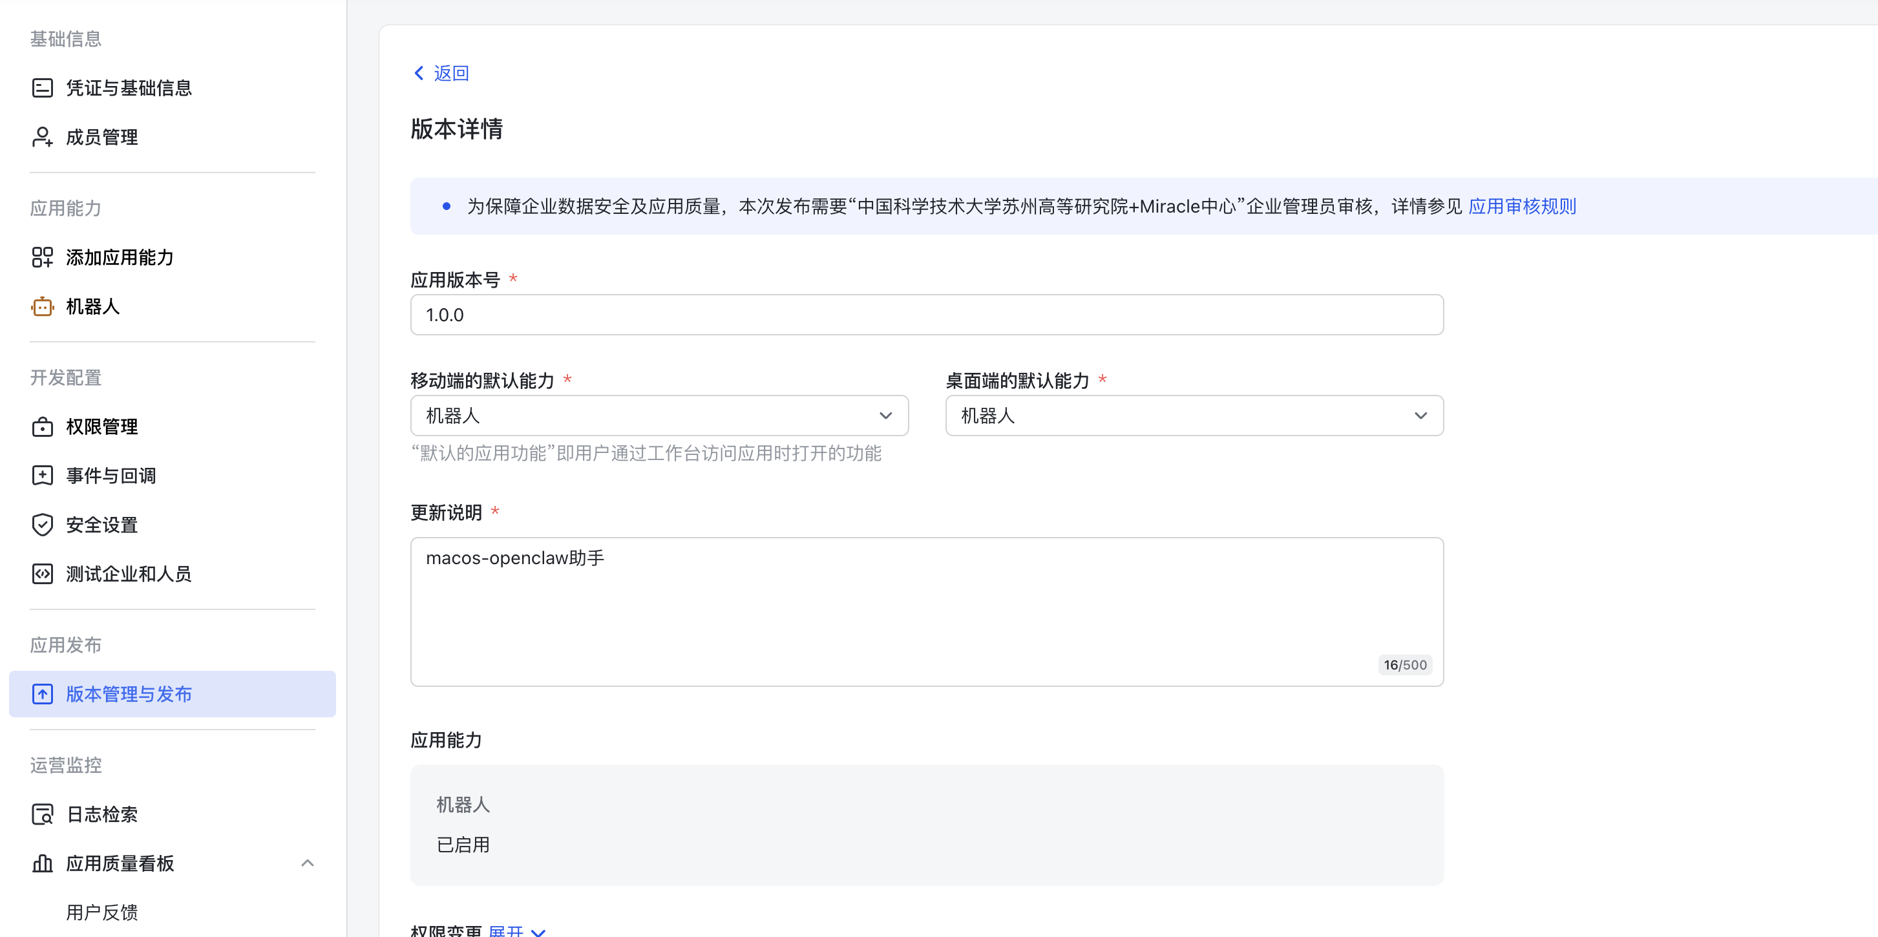This screenshot has width=1878, height=937.
Task: Open 应用审核规则 documentation link
Action: coord(1522,206)
